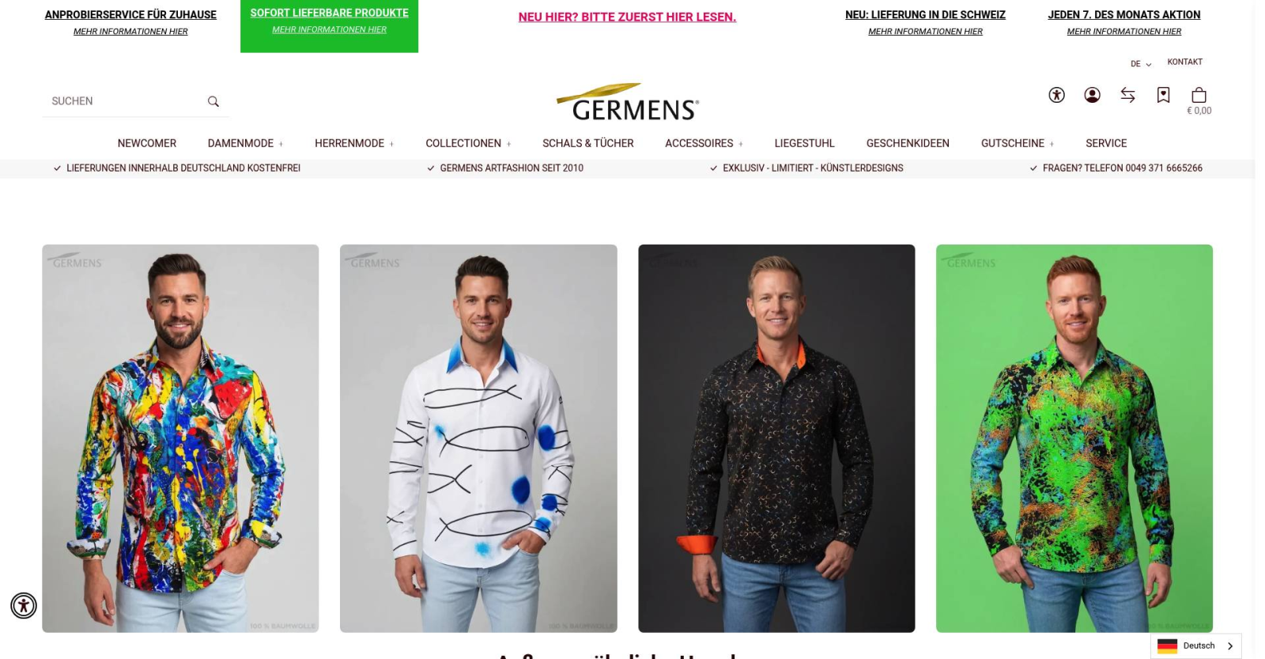Screen dimensions: 1265x659
Task: Open the product compare arrows icon
Action: [1127, 95]
